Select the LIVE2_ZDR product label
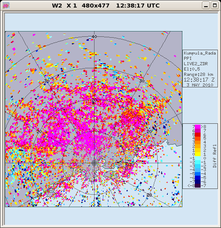Image resolution: width=221 pixels, height=228 pixels. point(196,64)
